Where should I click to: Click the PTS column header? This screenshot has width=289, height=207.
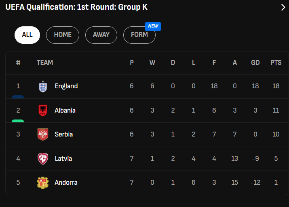click(276, 63)
